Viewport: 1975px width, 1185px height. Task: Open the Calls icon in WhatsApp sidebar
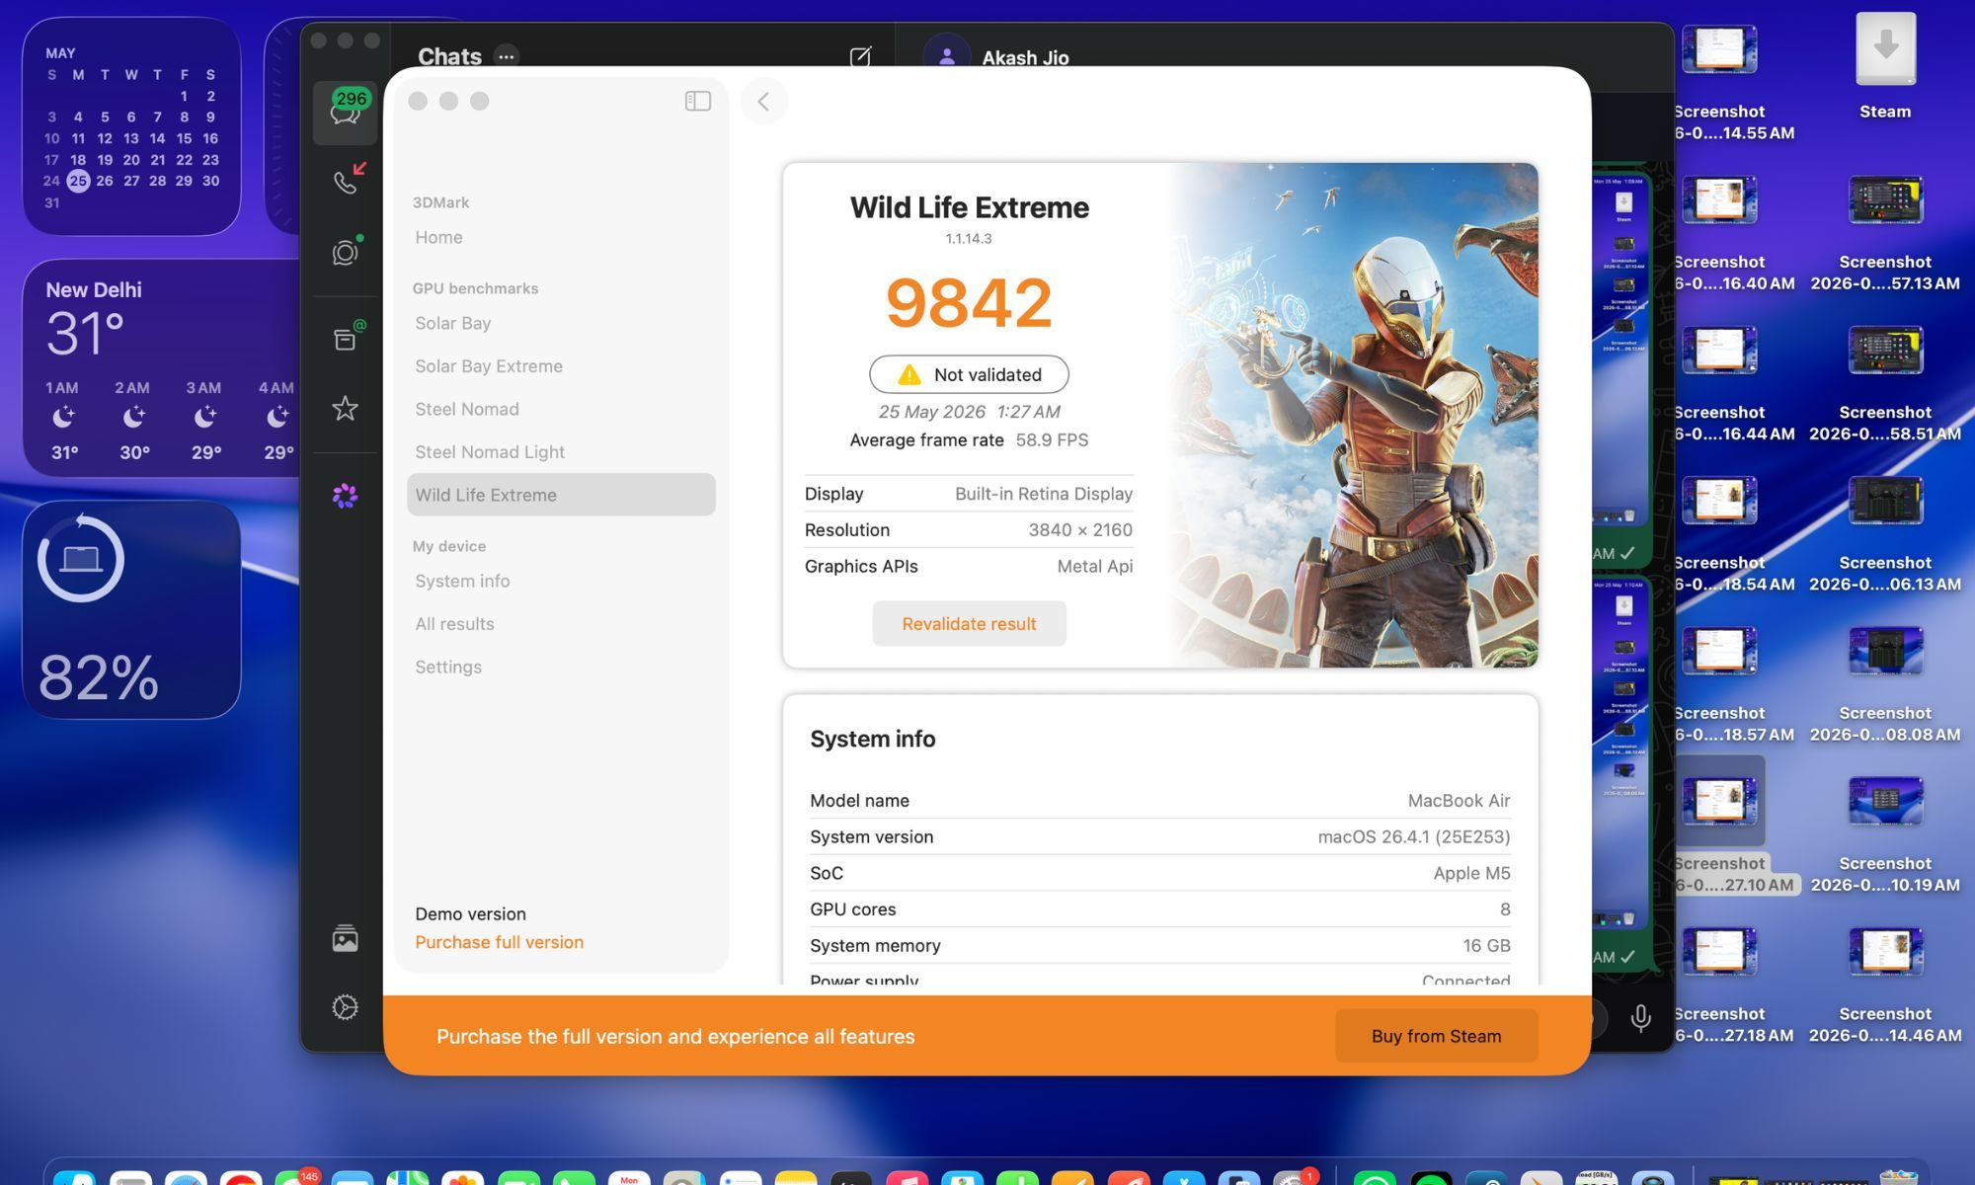[345, 182]
